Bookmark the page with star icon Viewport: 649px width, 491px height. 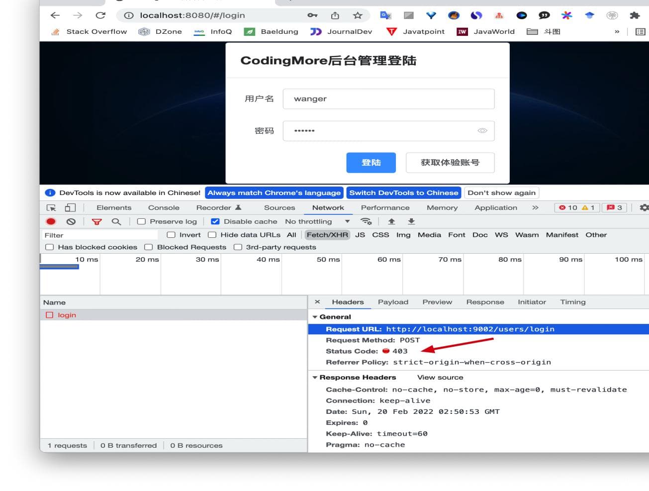(358, 15)
